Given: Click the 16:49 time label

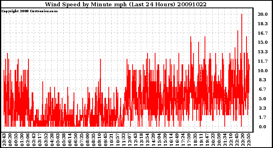Looking at the screenshot, I should pos(177,140).
